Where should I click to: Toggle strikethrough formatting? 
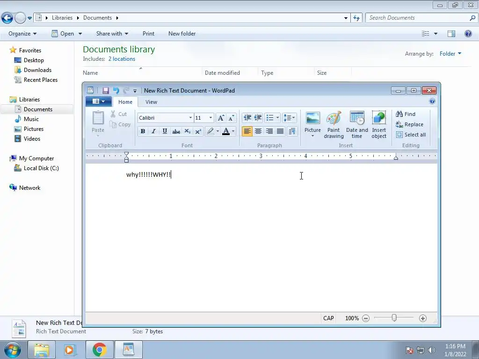[176, 131]
